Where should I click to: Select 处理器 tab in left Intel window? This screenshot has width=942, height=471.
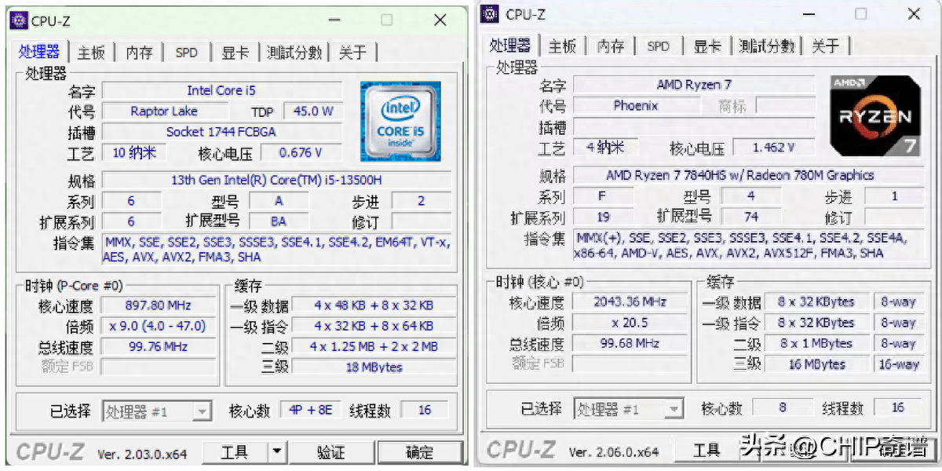(39, 51)
